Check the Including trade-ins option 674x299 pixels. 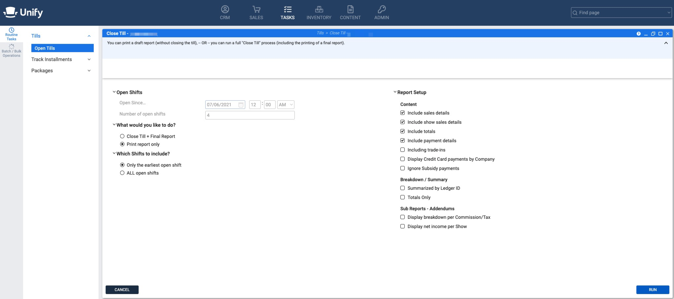(402, 149)
